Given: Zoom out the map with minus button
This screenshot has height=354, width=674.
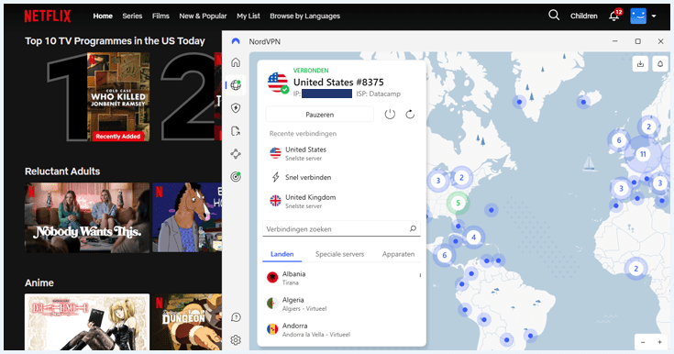Looking at the screenshot, I should (643, 342).
